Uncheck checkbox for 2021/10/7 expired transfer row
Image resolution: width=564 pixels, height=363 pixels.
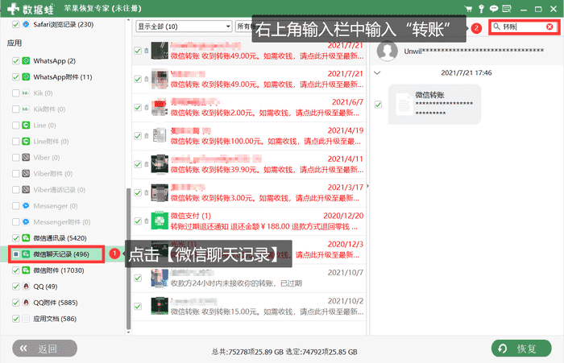pyautogui.click(x=138, y=278)
